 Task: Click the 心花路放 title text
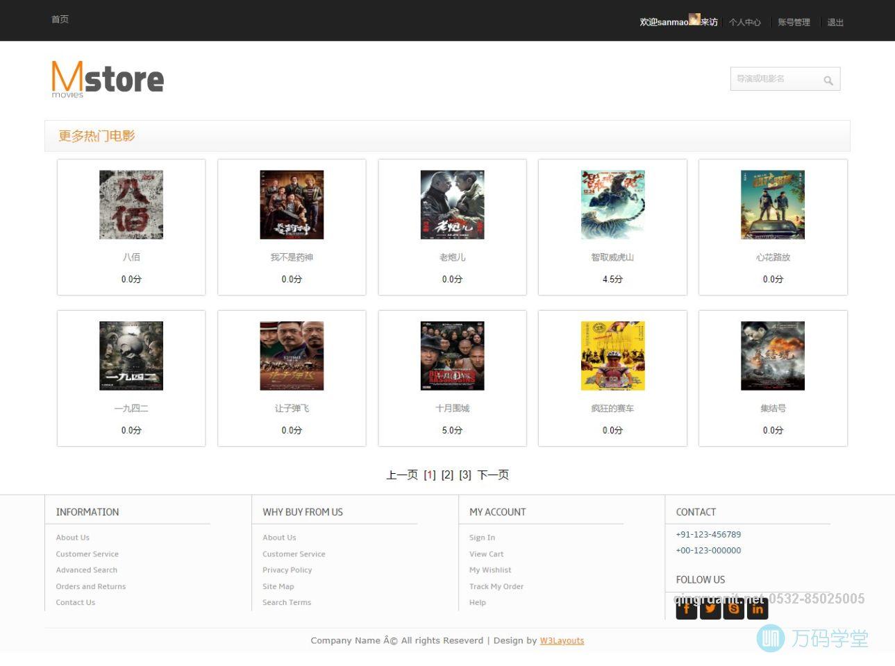click(x=773, y=257)
